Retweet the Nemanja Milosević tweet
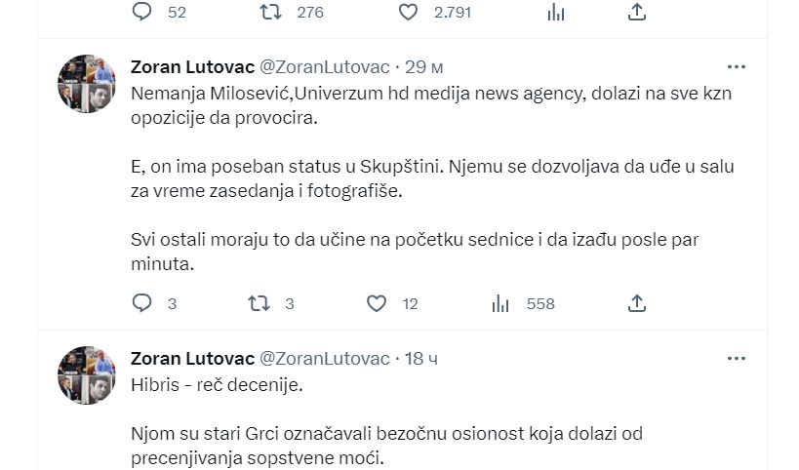Screen dimensions: 799x470 (259, 303)
